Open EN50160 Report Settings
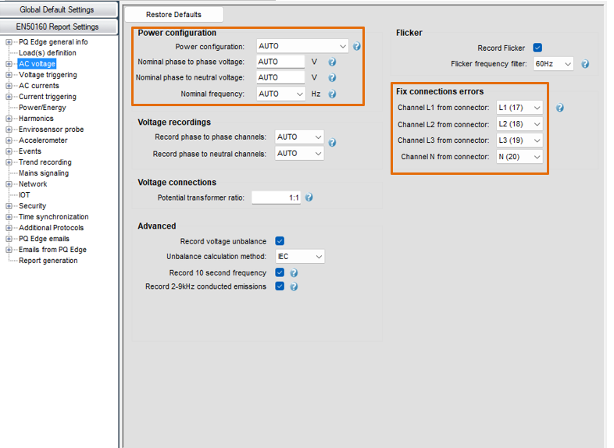The width and height of the screenshot is (614, 448). (x=59, y=27)
